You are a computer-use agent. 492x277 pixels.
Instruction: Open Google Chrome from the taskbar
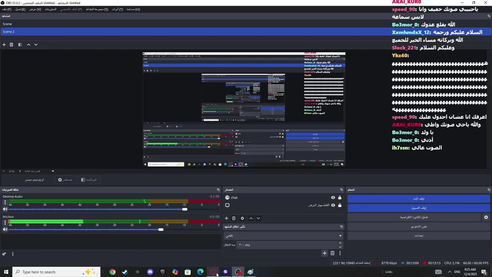tap(112, 272)
